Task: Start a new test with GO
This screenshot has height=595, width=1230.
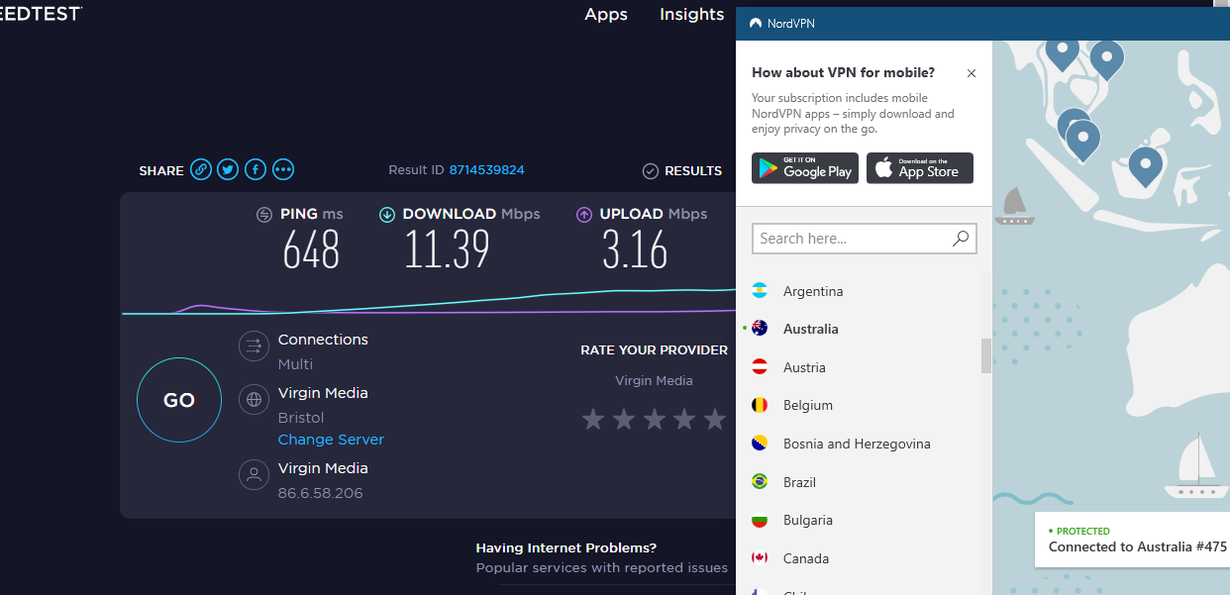Action: (x=179, y=400)
